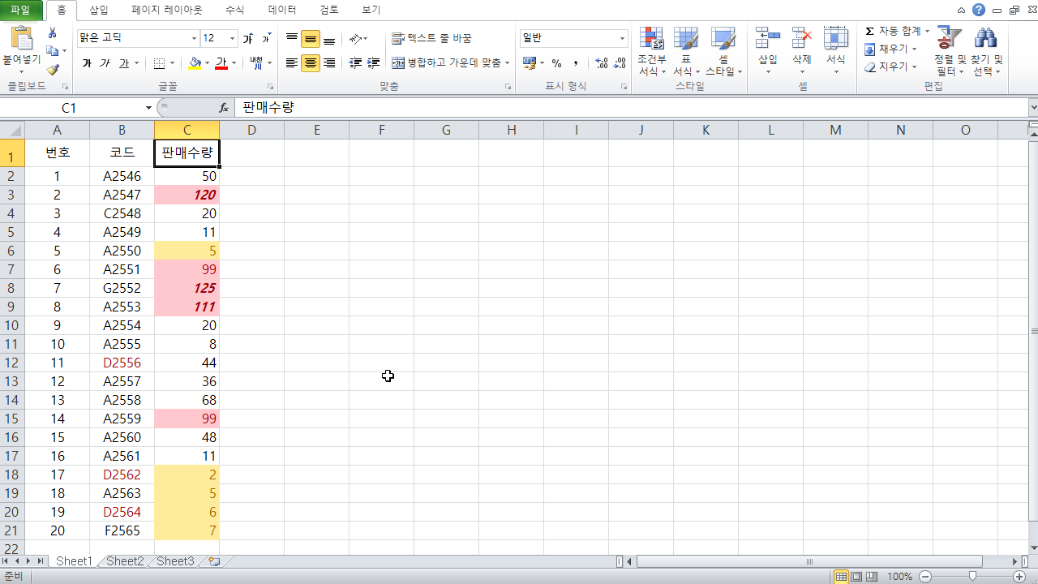Toggle align text left
The height and width of the screenshot is (584, 1038).
pyautogui.click(x=292, y=63)
